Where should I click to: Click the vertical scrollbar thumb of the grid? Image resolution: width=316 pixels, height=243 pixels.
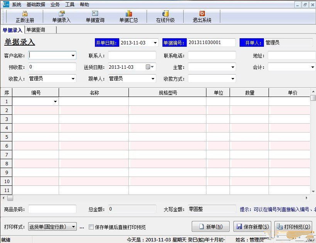click(x=313, y=98)
